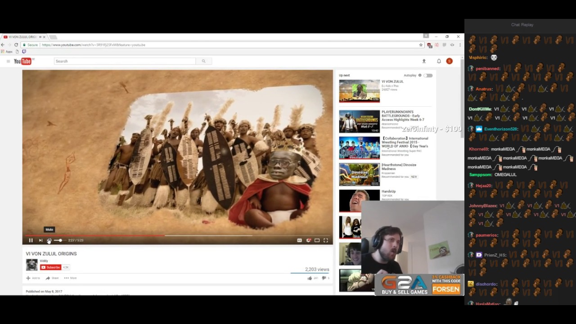Reload the browser page
Image resolution: width=576 pixels, height=324 pixels.
pyautogui.click(x=16, y=45)
